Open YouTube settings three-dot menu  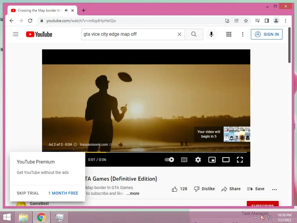pyautogui.click(x=243, y=34)
